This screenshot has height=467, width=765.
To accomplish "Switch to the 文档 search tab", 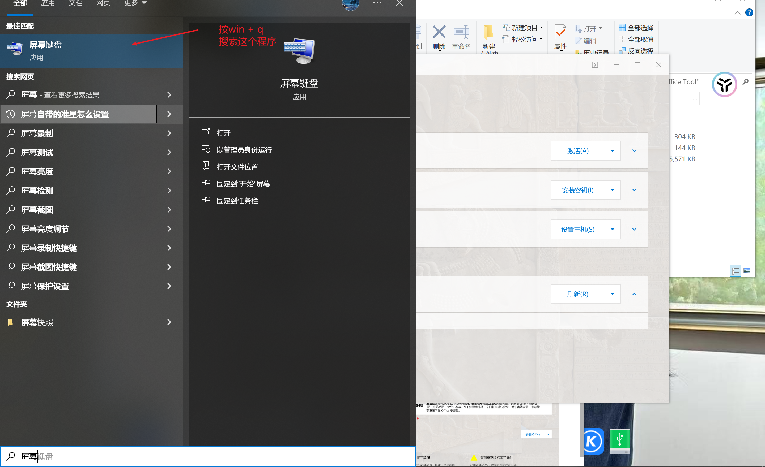I will (75, 4).
